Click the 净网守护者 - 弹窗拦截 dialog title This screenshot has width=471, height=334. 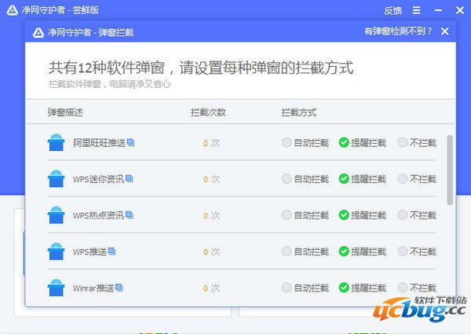click(x=90, y=32)
